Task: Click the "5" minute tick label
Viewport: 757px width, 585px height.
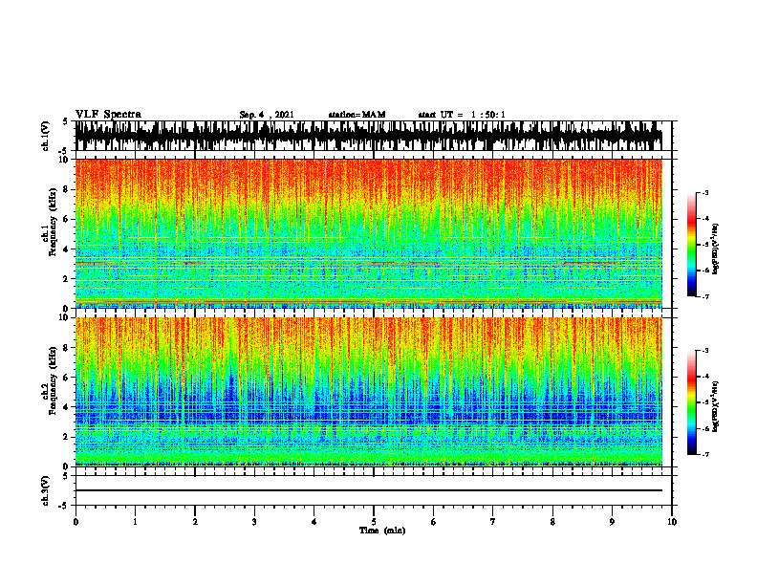Action: pos(374,522)
